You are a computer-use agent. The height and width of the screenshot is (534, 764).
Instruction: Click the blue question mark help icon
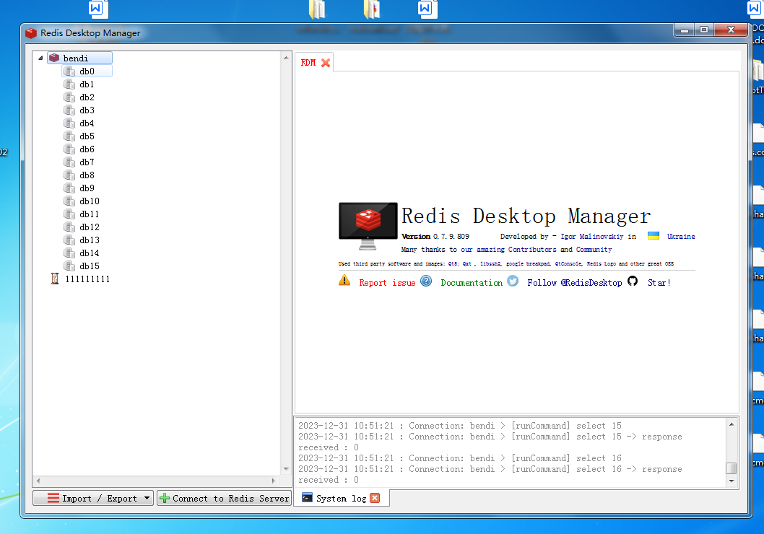pos(426,281)
